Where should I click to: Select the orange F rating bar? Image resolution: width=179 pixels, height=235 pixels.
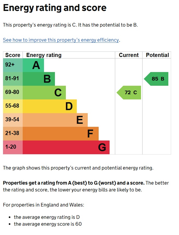pos(61,134)
